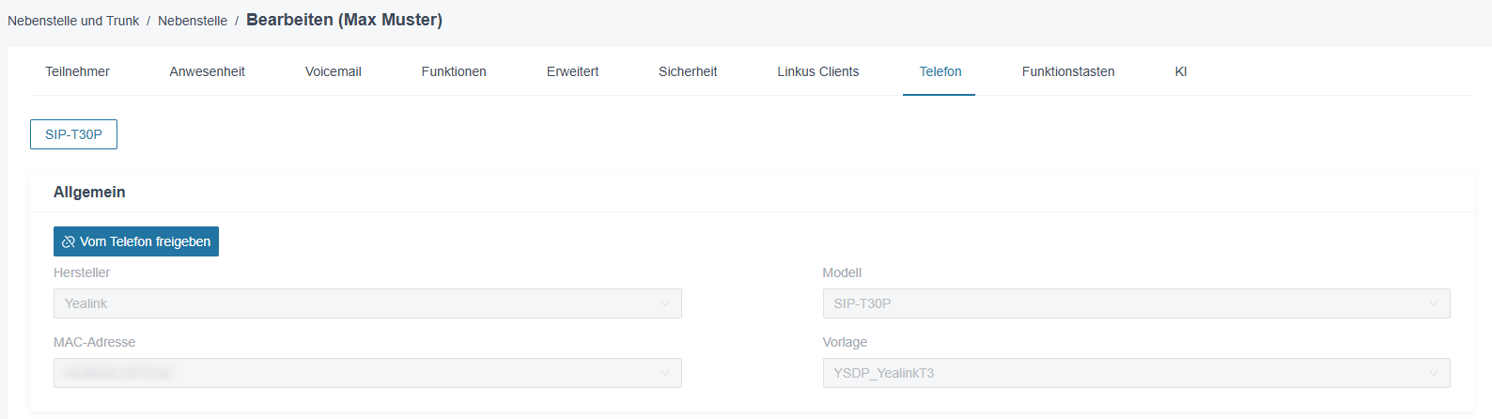1492x419 pixels.
Task: Navigate to Nebenstelle und Trunk breadcrumb
Action: tap(73, 21)
